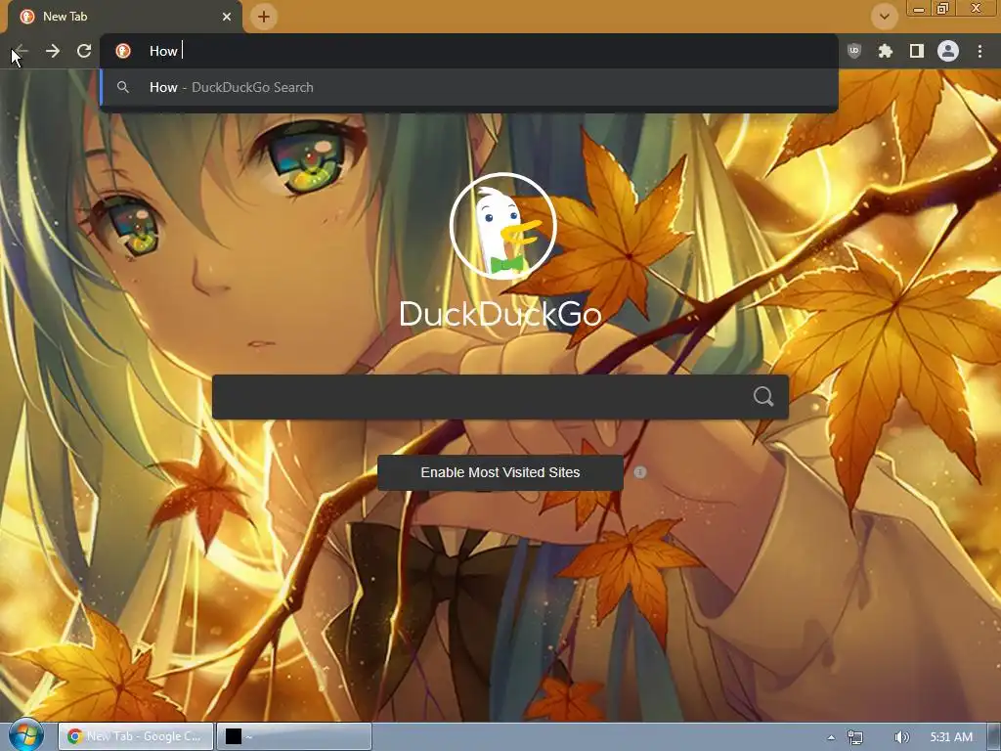
Task: Click the 5:31 AM clock
Action: [x=951, y=737]
